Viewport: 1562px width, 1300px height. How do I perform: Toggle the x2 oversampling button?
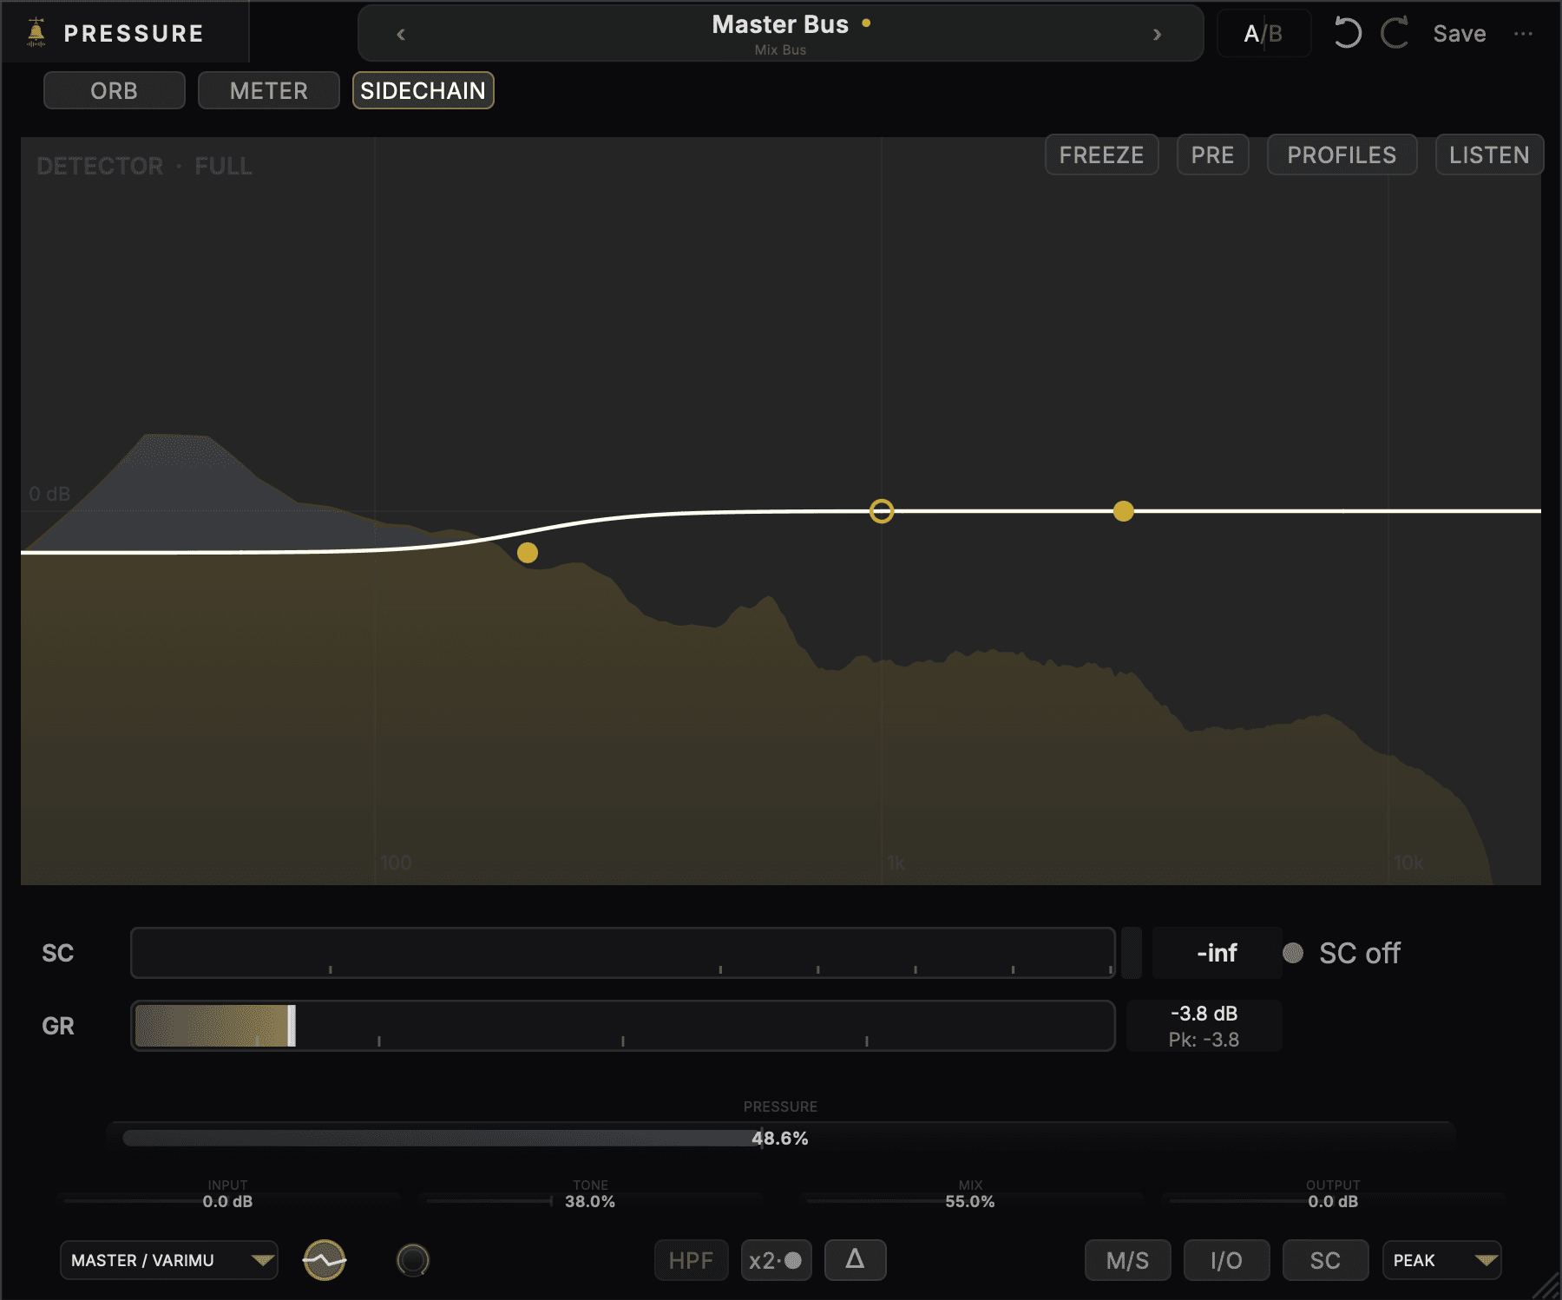(777, 1260)
